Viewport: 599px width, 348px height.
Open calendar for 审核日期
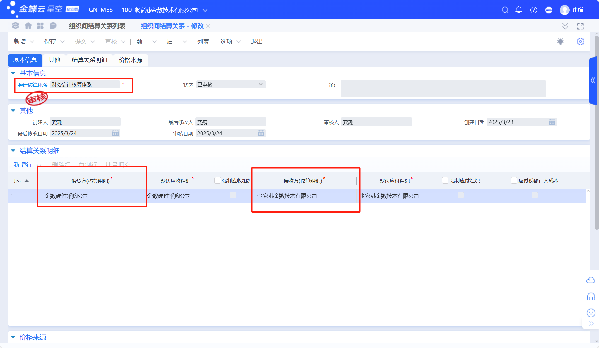261,133
